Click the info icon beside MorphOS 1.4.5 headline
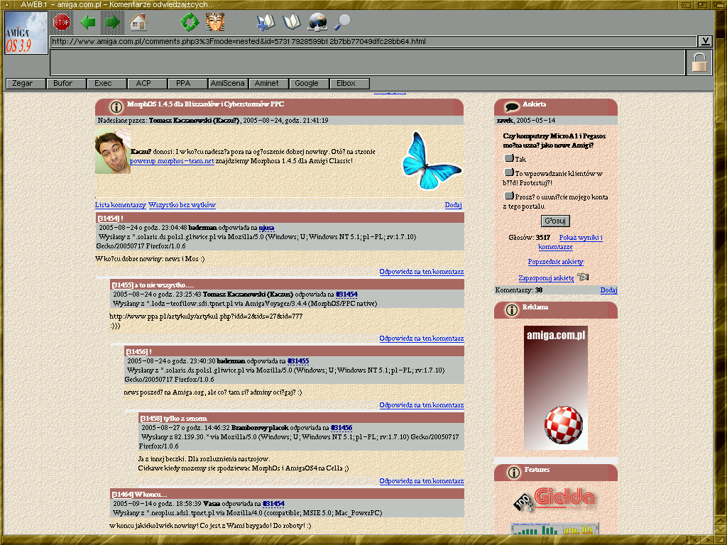The height and width of the screenshot is (545, 727). 116,107
